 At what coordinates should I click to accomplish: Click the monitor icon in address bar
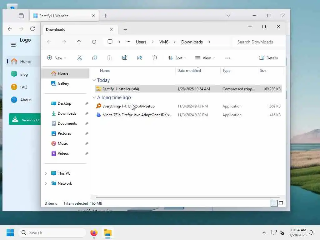(110, 42)
